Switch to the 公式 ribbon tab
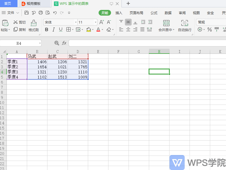 point(154,13)
